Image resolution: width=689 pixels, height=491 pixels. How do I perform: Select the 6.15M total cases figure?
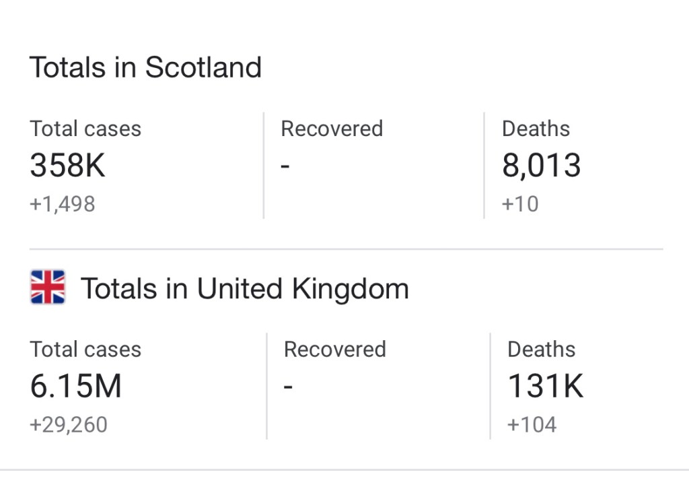[x=76, y=387]
